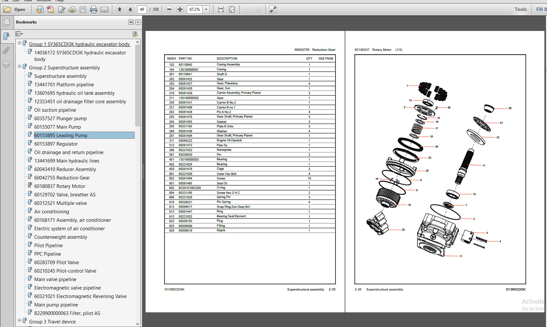This screenshot has width=547, height=327.
Task: Switch to fullscreen reading mode
Action: coord(273,9)
